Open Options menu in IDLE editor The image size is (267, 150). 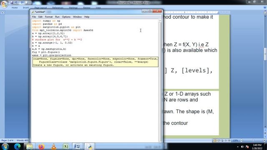click(x=66, y=17)
